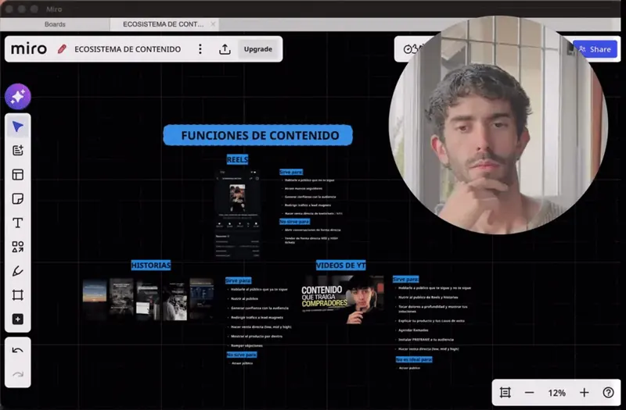Screen dimensions: 626x410
Task: Select the ECOSISTEMA DE CONT... tab
Action: click(x=163, y=24)
